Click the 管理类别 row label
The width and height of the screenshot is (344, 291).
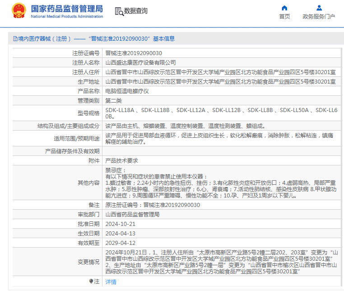pos(88,101)
